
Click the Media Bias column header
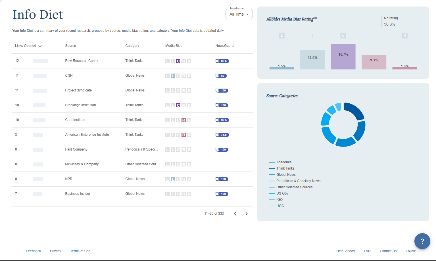click(174, 46)
